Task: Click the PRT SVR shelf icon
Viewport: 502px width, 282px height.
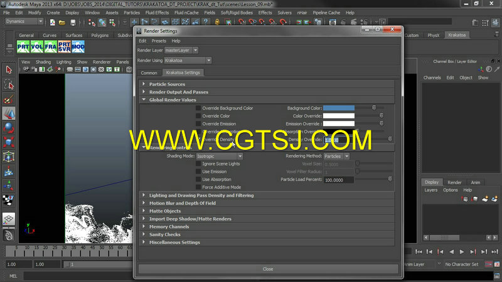Action: 65,46
